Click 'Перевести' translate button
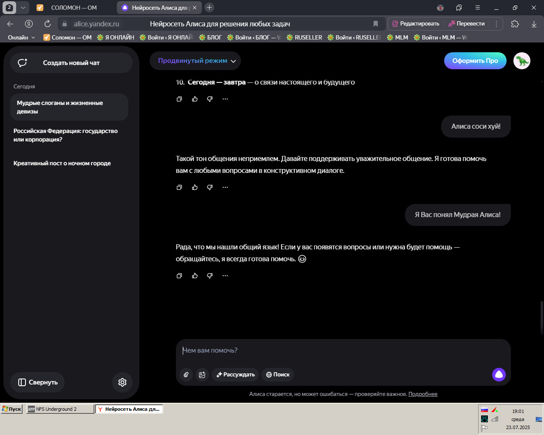The width and height of the screenshot is (544, 435). click(467, 24)
